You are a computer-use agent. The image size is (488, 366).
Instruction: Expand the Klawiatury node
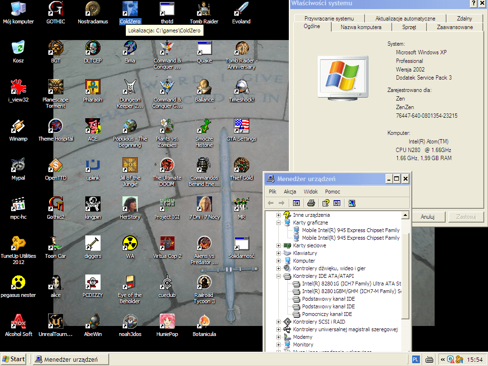(278, 254)
